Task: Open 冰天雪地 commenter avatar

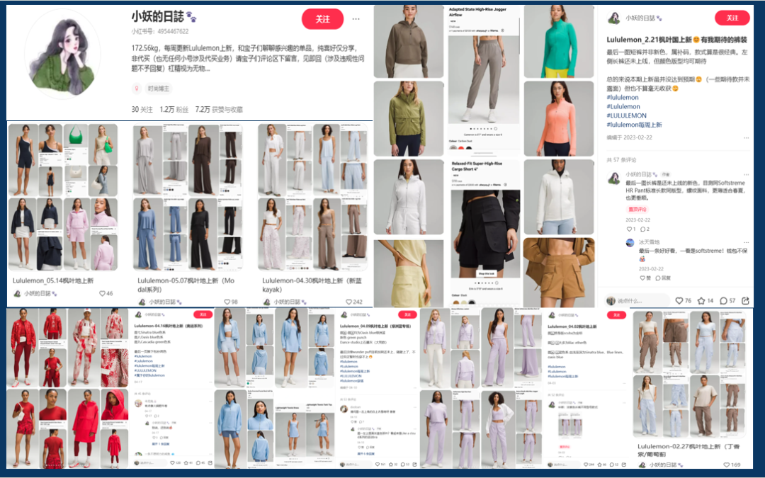Action: tap(630, 242)
